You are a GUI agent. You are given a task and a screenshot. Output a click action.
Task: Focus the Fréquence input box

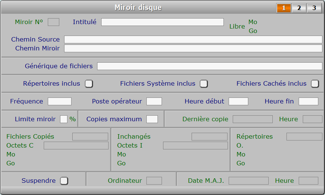pyautogui.click(x=60, y=102)
